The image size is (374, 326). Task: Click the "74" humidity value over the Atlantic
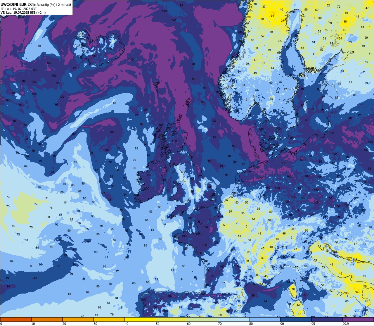[36, 204]
